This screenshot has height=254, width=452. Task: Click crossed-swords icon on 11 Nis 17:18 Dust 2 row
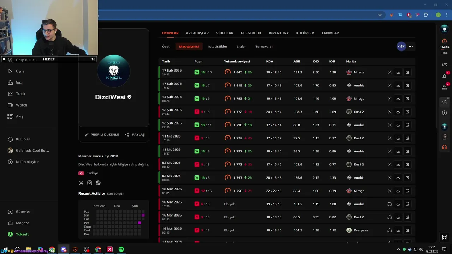[x=389, y=138]
